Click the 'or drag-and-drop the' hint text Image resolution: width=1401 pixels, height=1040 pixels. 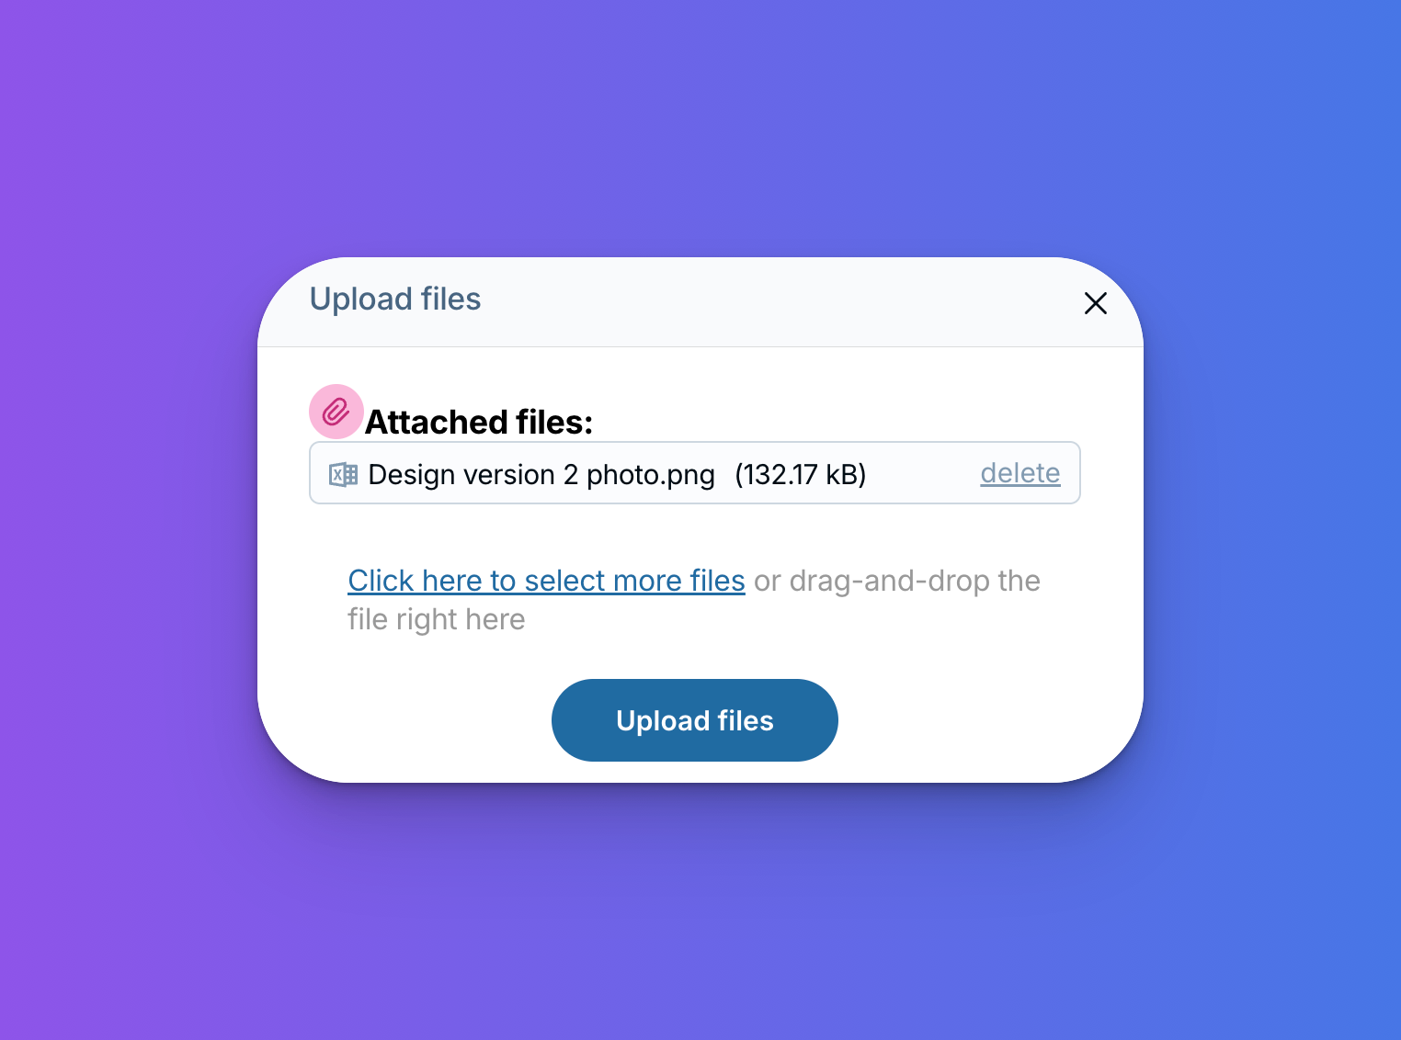coord(897,581)
